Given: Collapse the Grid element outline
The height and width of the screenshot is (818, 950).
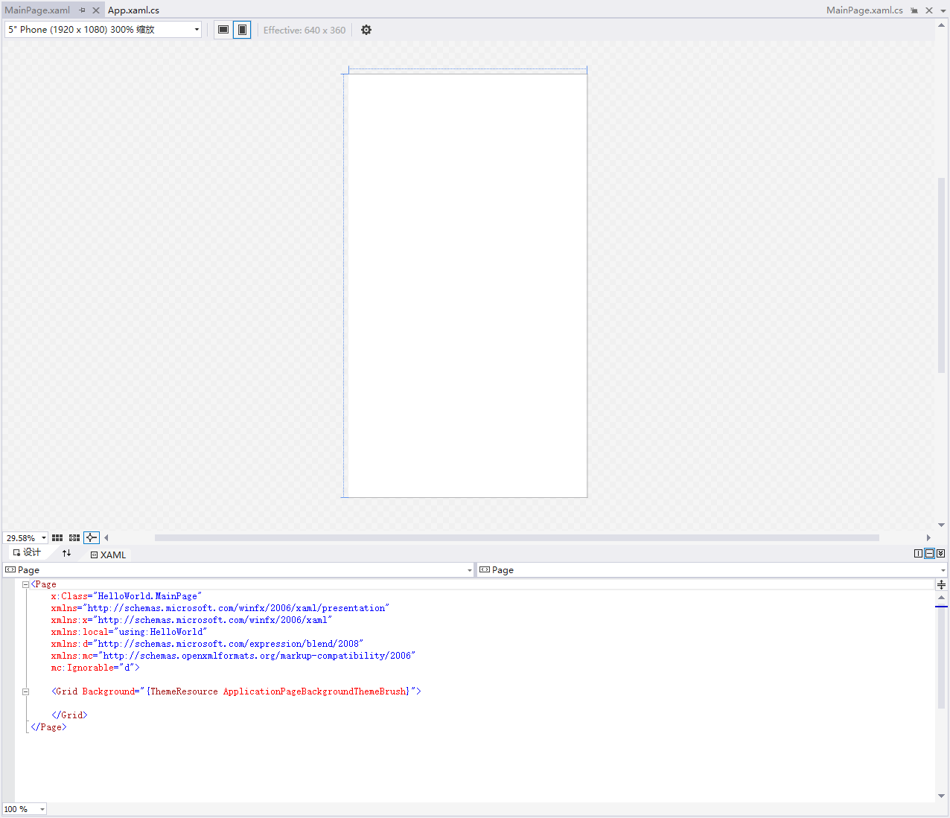Looking at the screenshot, I should pyautogui.click(x=25, y=691).
